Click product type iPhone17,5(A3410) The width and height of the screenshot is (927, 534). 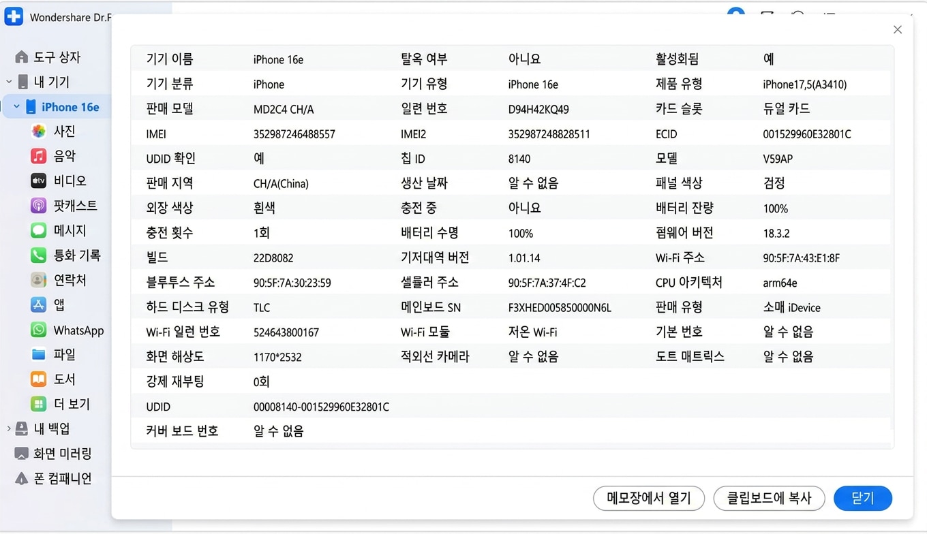(805, 84)
